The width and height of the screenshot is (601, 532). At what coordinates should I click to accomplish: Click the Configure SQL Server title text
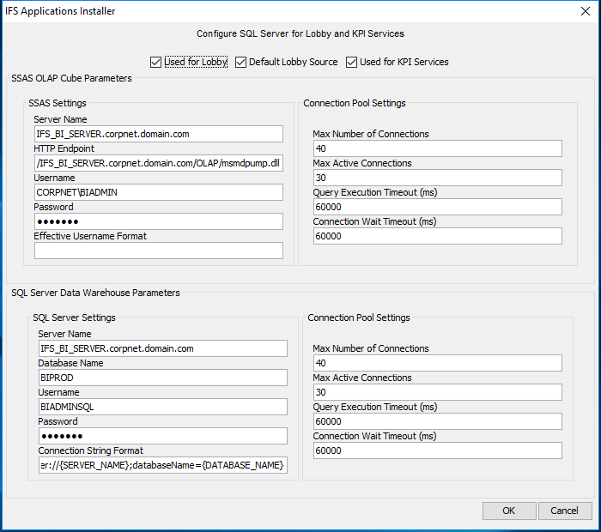click(300, 33)
